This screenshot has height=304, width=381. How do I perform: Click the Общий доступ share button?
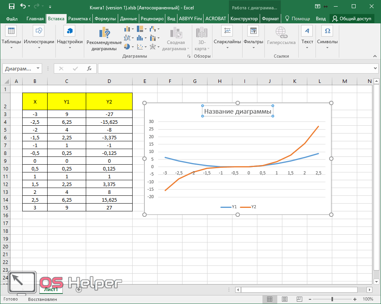tap(351, 19)
